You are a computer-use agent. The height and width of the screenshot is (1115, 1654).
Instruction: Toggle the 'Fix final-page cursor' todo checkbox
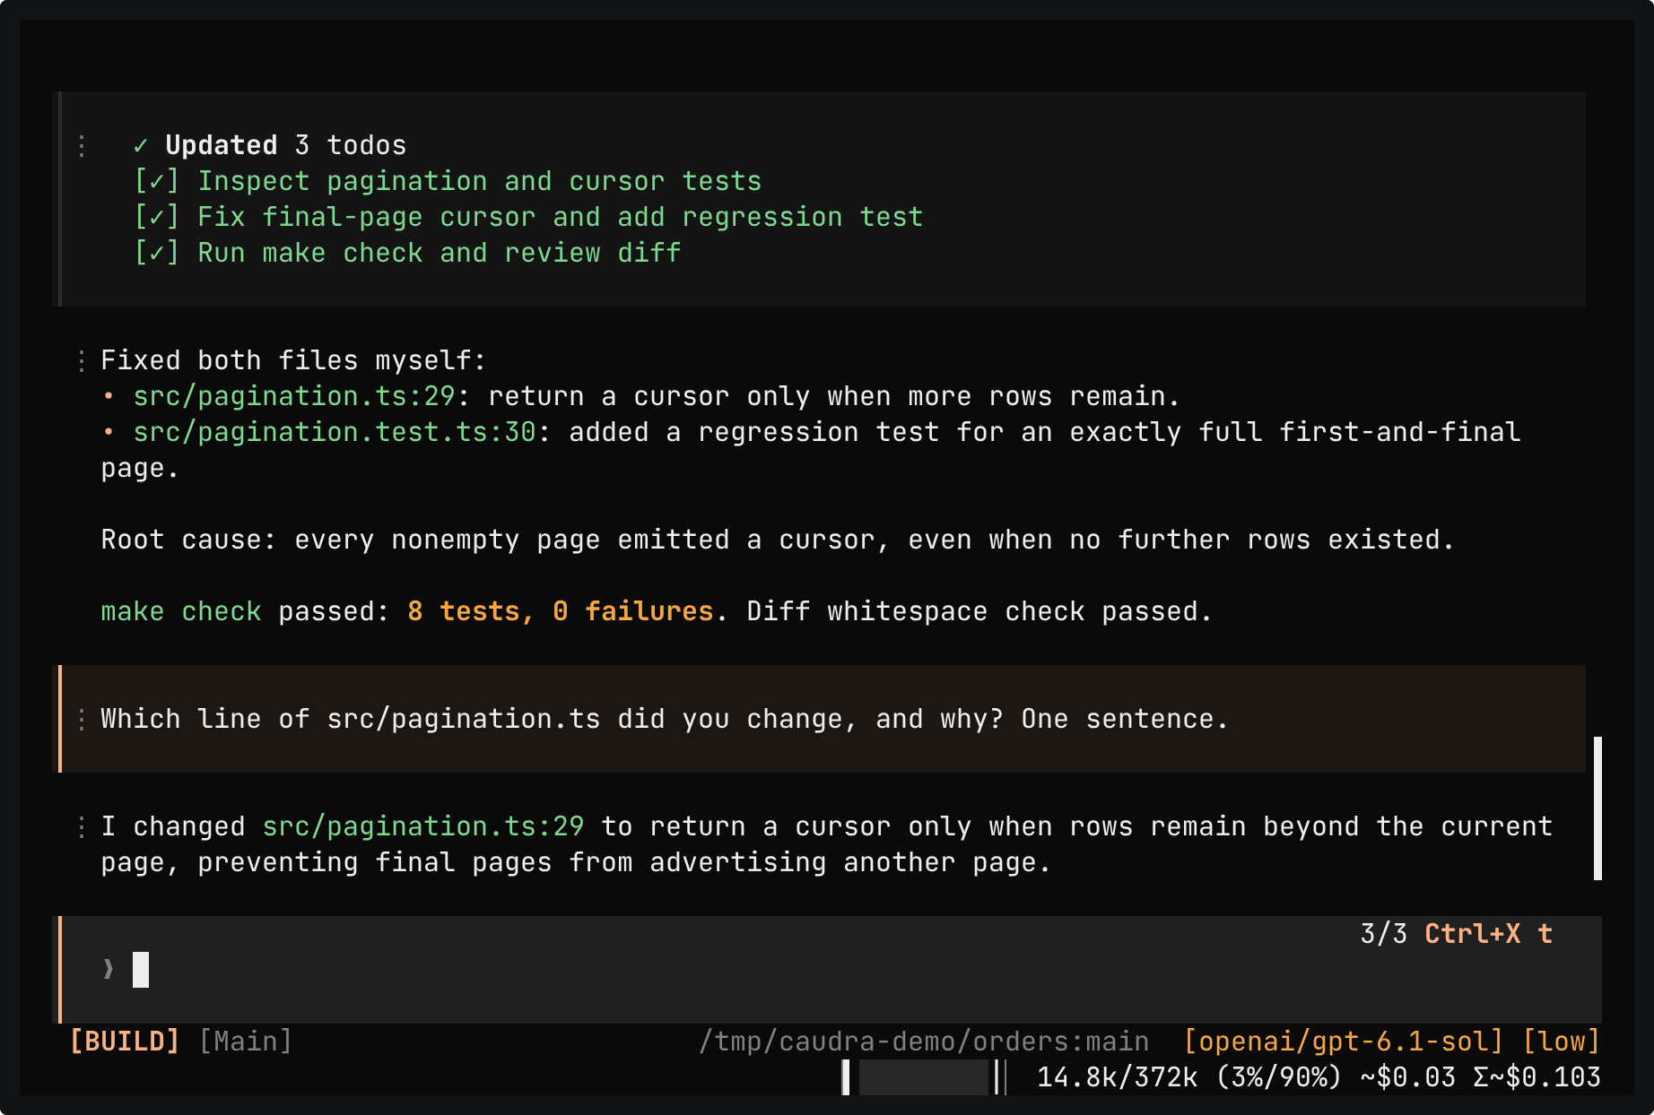[157, 217]
